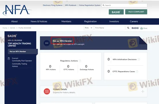This screenshot has width=159, height=104.
Task: Click Profile 0530058 breadcrumb text
Action: (25, 28)
